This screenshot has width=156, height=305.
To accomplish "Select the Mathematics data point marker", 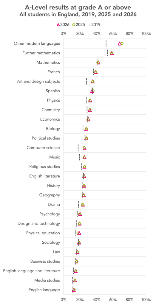I will (98, 63).
